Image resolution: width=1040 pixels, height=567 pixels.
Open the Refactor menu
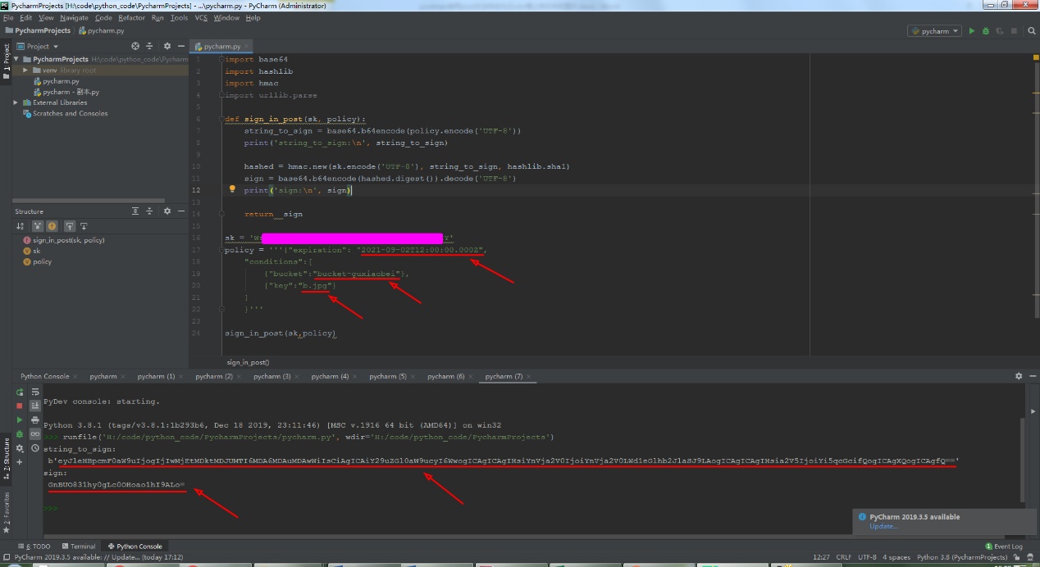pos(131,17)
